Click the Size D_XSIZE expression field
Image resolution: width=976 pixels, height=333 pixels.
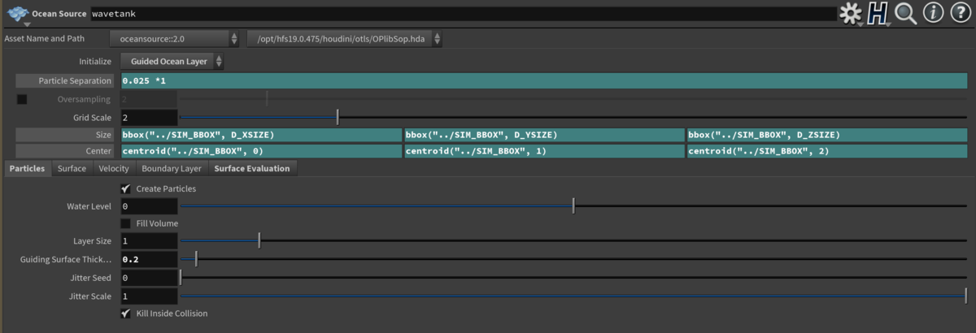pyautogui.click(x=261, y=134)
